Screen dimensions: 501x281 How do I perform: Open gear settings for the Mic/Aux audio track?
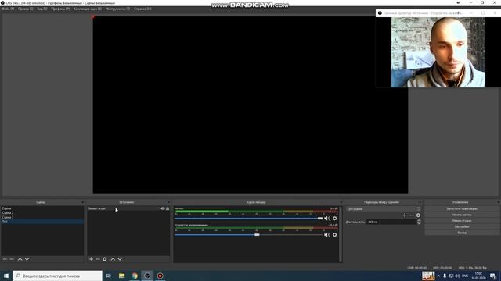point(335,219)
